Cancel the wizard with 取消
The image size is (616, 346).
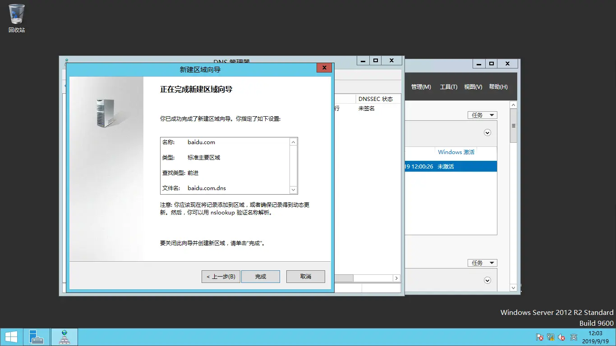click(306, 277)
